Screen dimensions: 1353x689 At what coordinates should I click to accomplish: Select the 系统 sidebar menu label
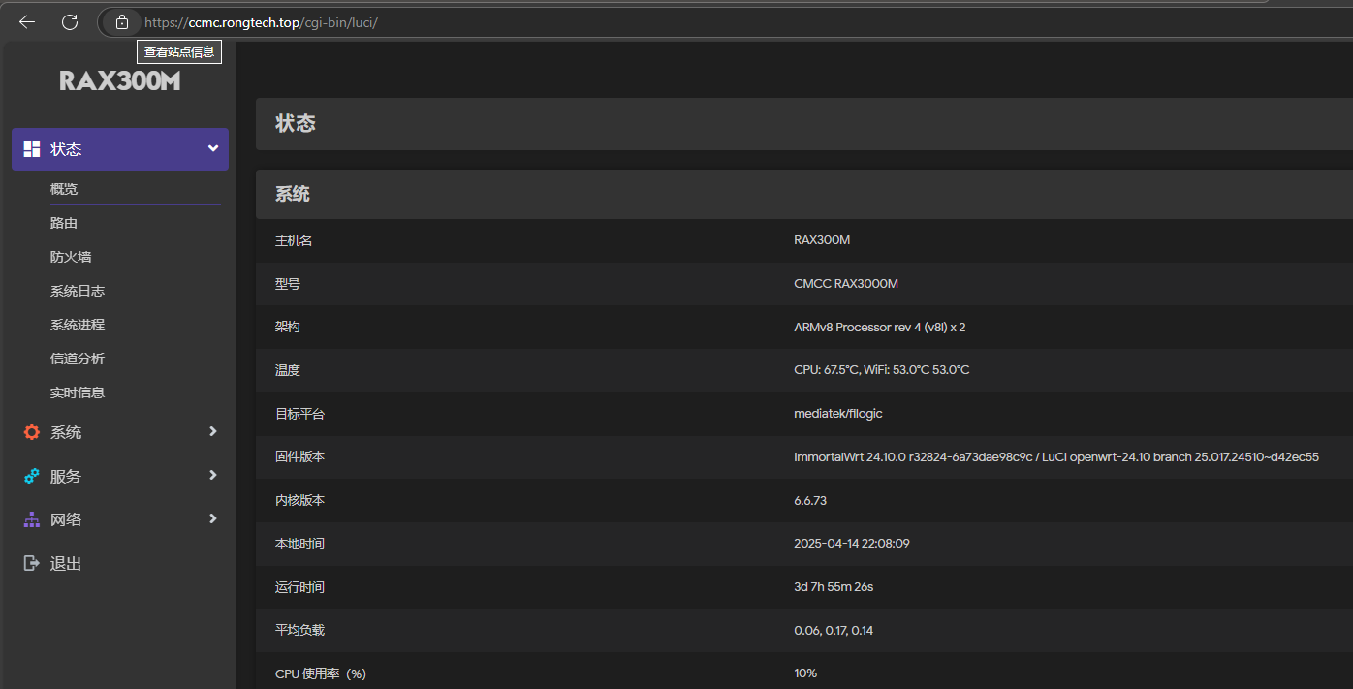click(x=66, y=432)
